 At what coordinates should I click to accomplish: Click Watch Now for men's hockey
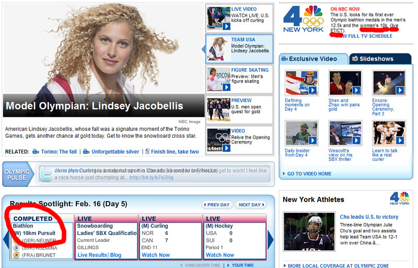pyautogui.click(x=220, y=255)
